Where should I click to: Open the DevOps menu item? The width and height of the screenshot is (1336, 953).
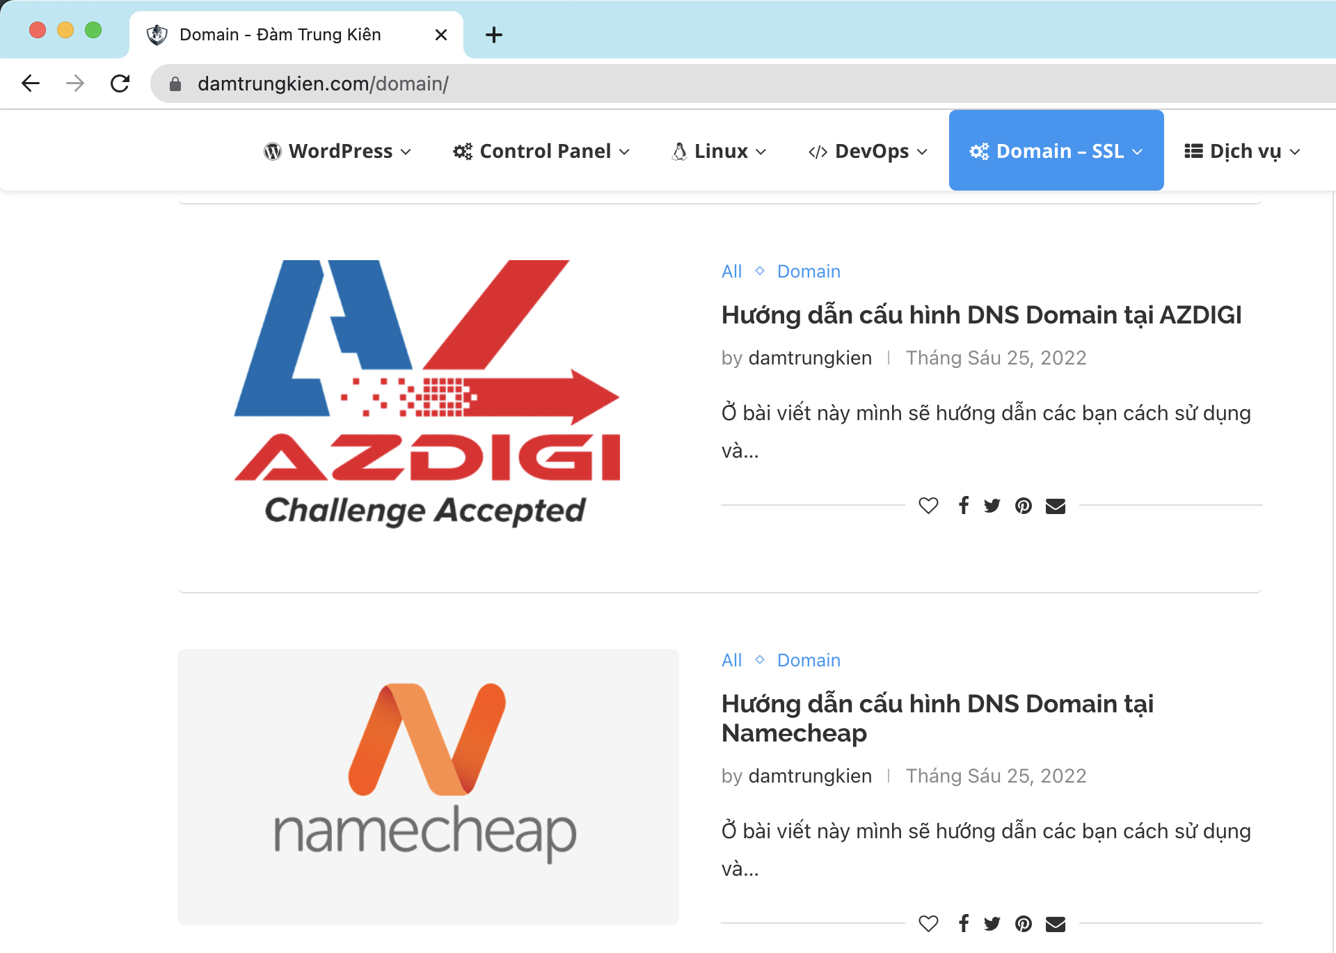tap(868, 151)
